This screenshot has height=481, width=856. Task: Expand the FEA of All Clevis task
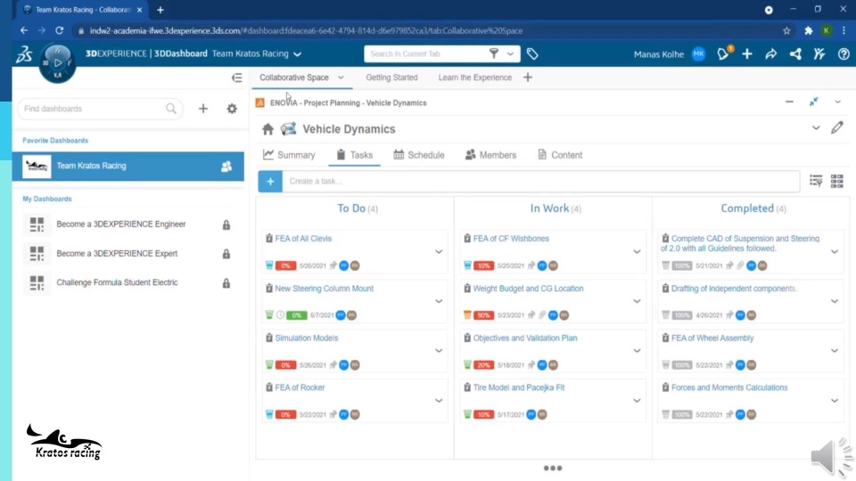(x=439, y=252)
